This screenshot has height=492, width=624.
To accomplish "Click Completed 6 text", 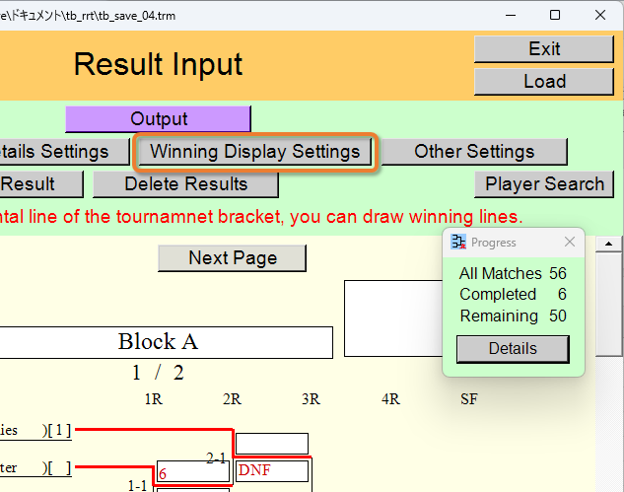I will (513, 295).
